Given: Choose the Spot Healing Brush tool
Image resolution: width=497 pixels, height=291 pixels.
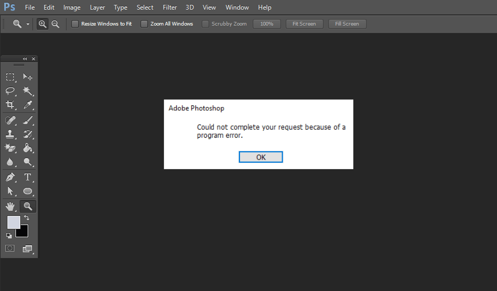Looking at the screenshot, I should (10, 120).
